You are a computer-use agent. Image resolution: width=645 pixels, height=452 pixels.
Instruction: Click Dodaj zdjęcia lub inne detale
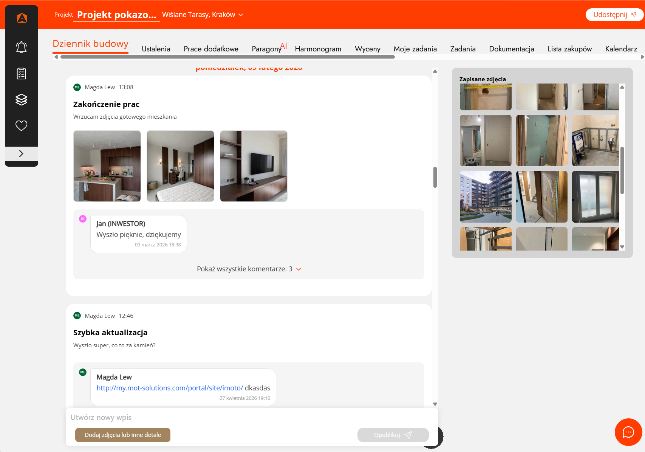pyautogui.click(x=123, y=435)
